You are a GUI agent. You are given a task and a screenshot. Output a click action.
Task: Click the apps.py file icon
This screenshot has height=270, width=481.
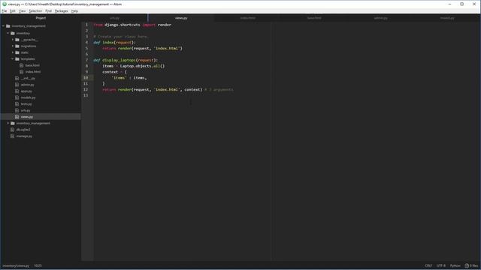click(x=17, y=91)
